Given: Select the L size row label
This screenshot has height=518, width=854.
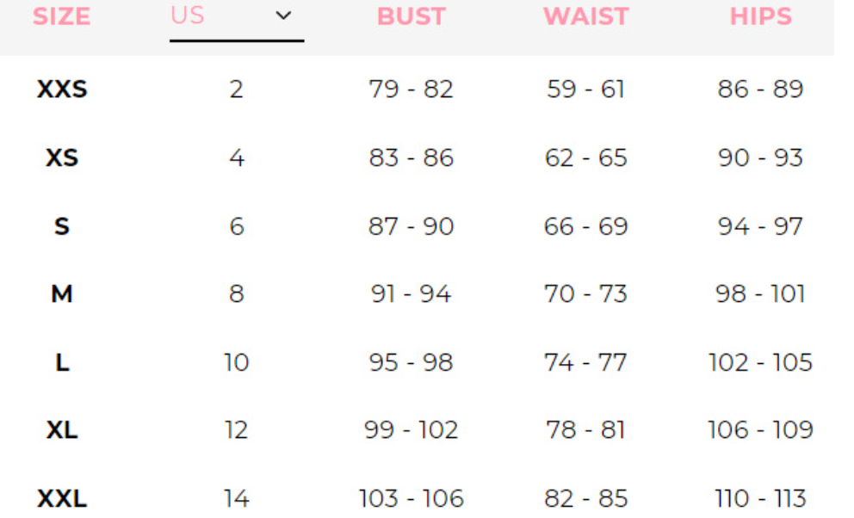Looking at the screenshot, I should (62, 362).
